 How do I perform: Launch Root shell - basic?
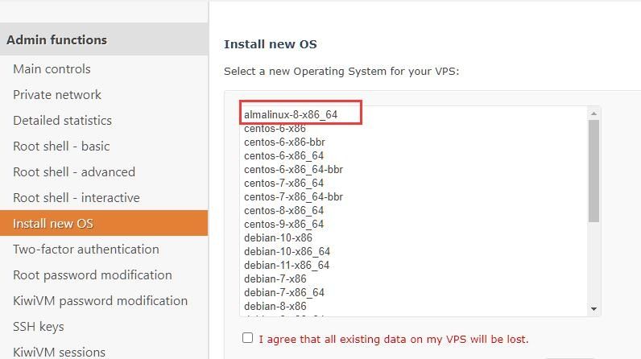point(61,146)
